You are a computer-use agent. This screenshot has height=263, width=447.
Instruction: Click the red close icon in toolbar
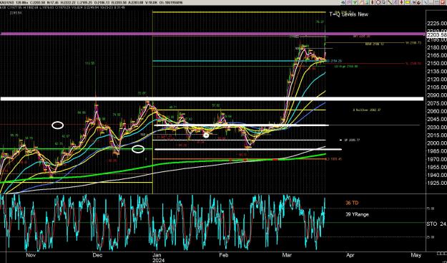[443, 2]
